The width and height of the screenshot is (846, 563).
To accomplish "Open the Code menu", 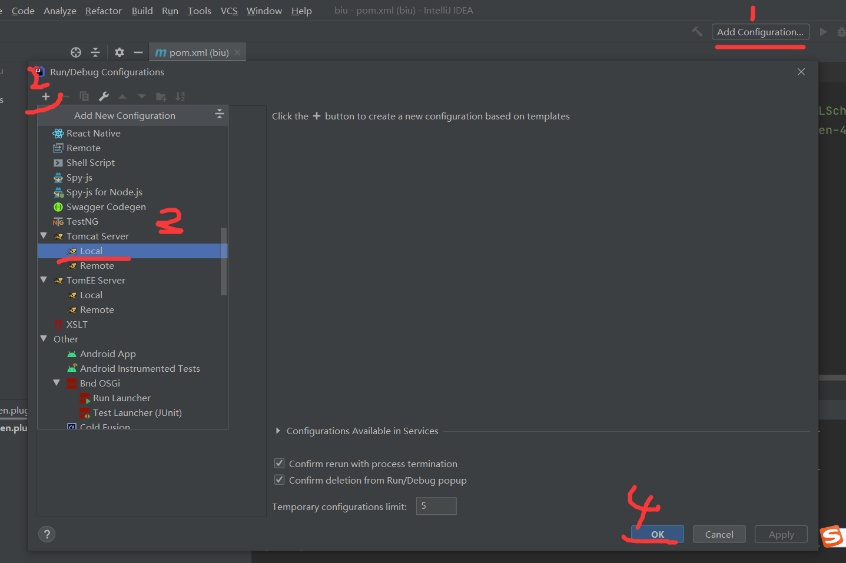I will (23, 11).
